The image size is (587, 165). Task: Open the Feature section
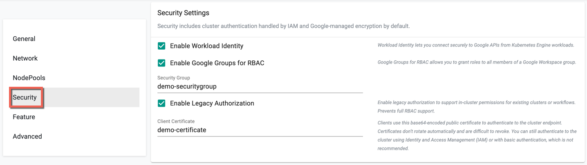[24, 117]
